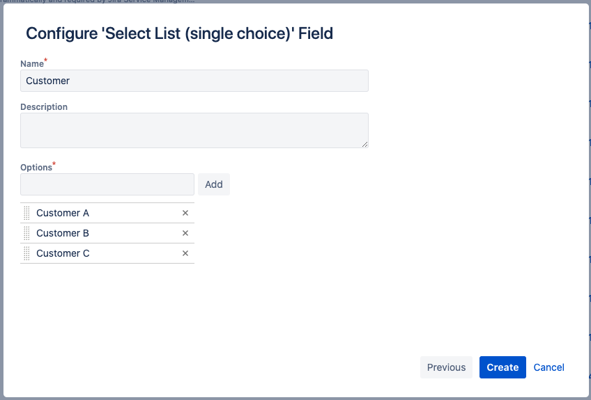Viewport: 591px width, 400px height.
Task: Click the Description box resize grip
Action: (x=364, y=144)
